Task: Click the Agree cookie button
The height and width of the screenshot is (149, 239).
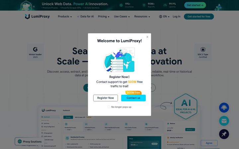Action: click(x=209, y=143)
